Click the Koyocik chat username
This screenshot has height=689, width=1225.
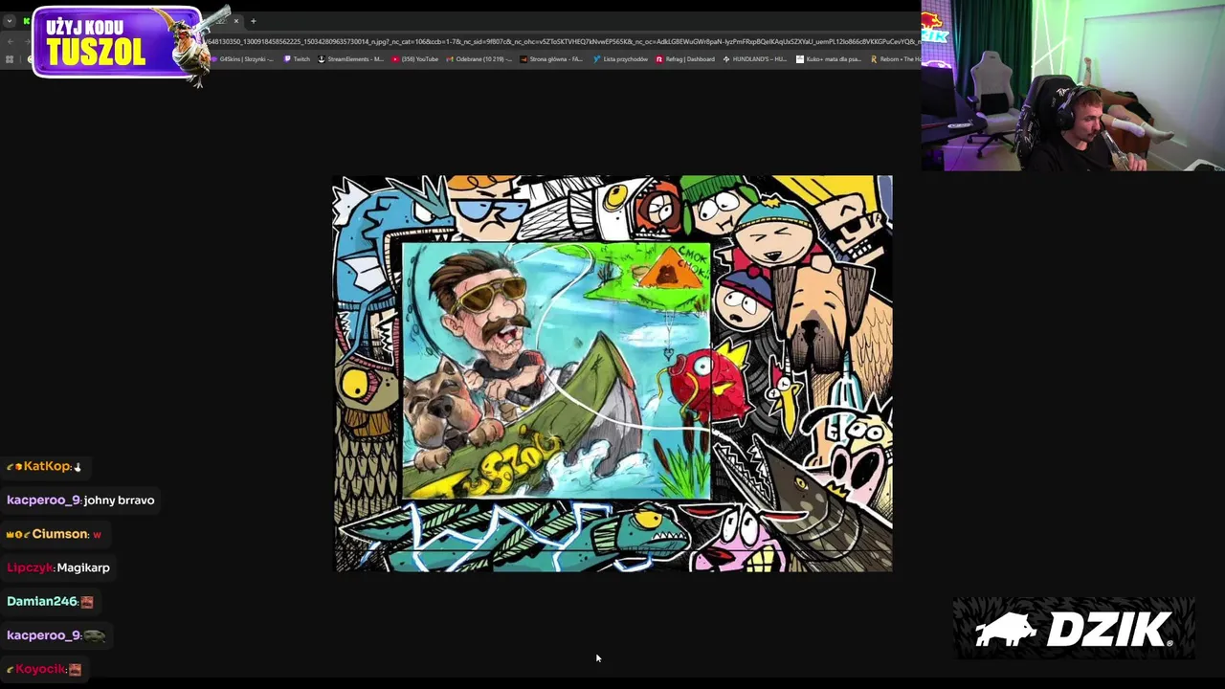[40, 669]
